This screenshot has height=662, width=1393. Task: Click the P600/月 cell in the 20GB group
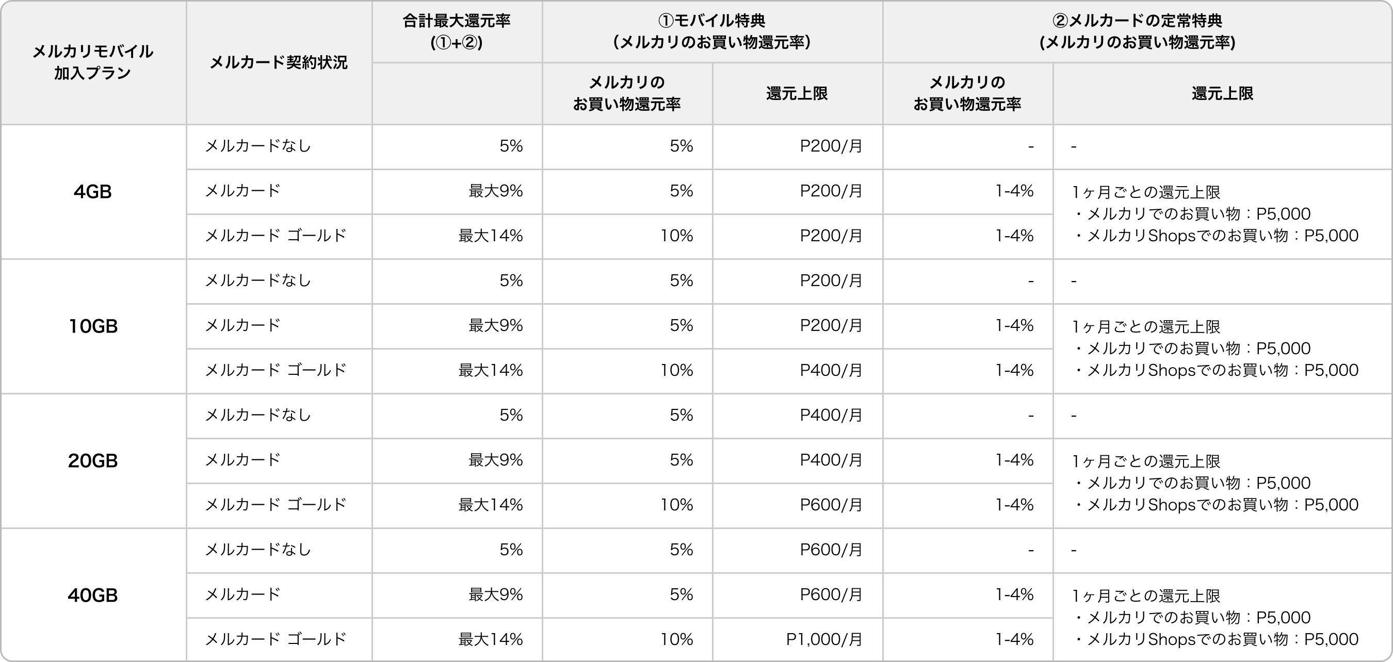coord(831,505)
